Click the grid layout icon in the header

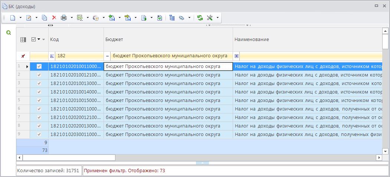point(23,40)
